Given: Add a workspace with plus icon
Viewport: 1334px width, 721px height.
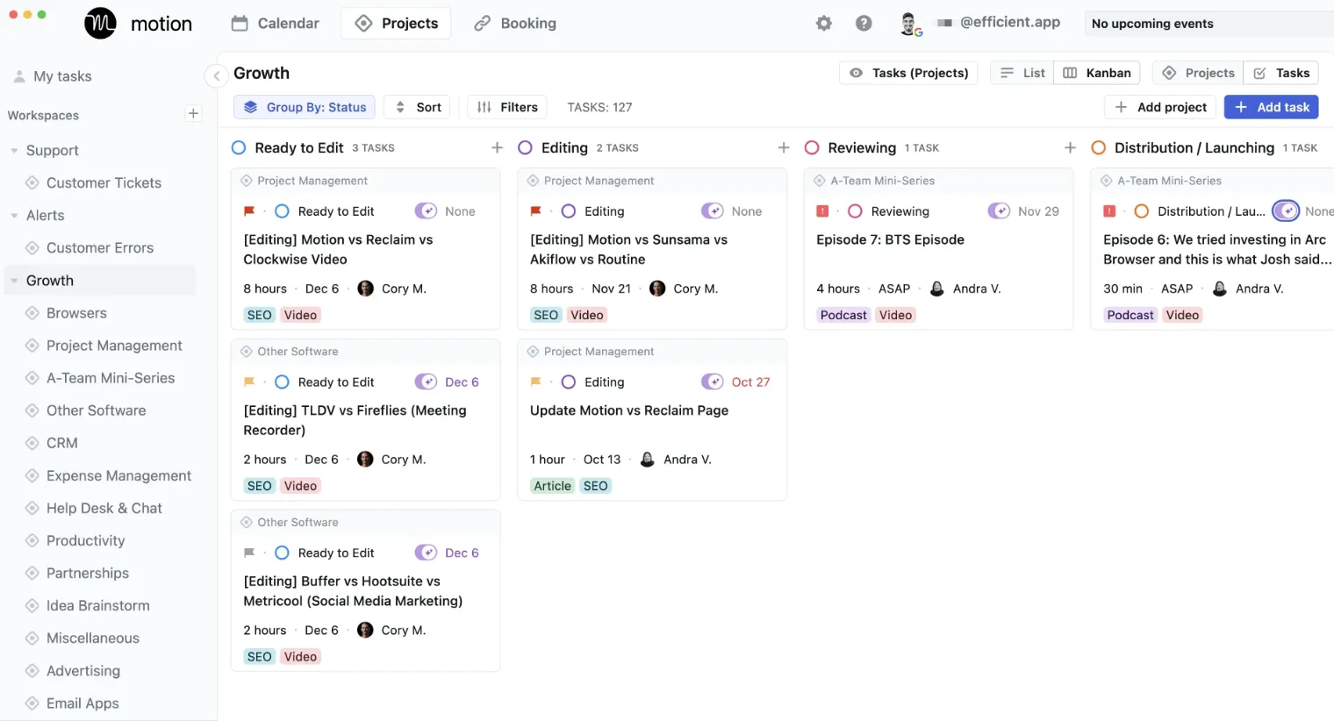Looking at the screenshot, I should click(x=193, y=114).
